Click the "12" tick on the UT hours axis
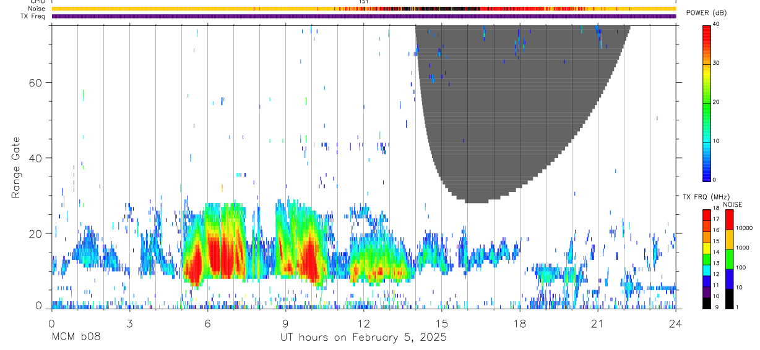The height and width of the screenshot is (350, 760). click(363, 323)
